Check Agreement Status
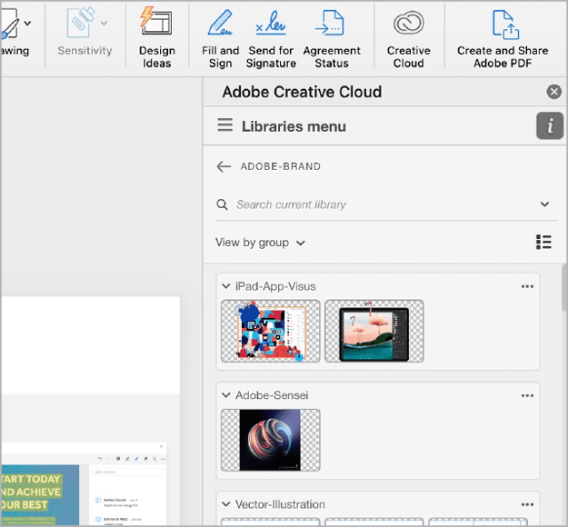The image size is (568, 527). point(332,39)
